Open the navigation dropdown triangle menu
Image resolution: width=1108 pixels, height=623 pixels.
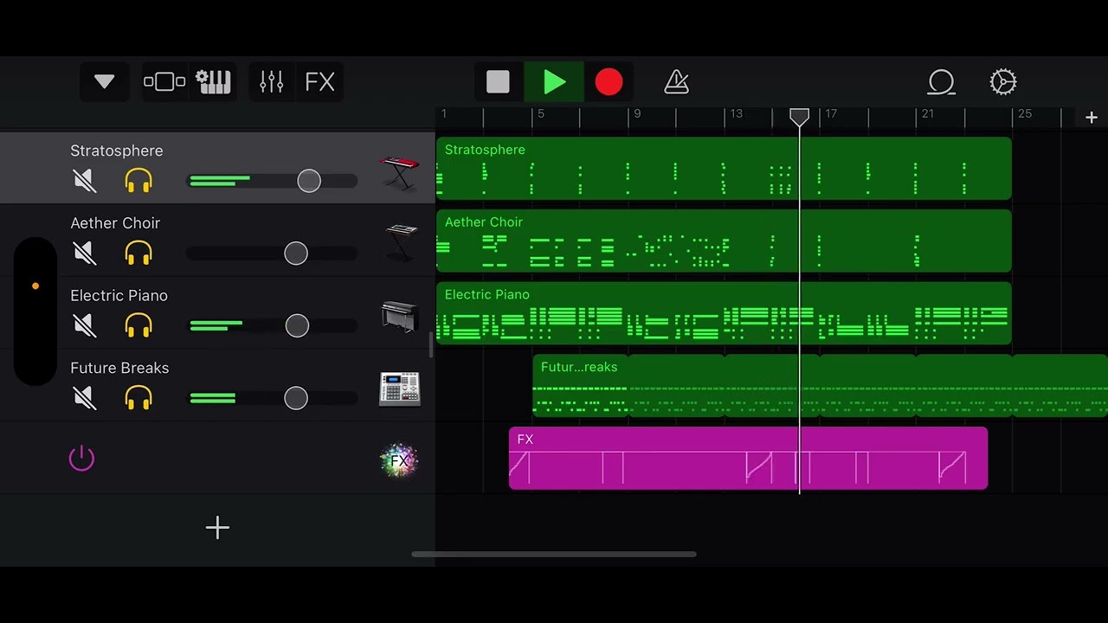(x=105, y=82)
